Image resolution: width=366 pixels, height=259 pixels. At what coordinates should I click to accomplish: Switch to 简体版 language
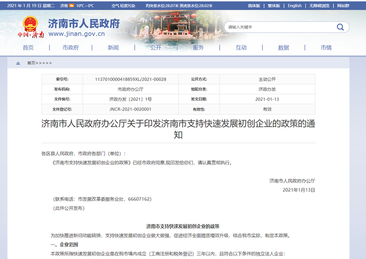pyautogui.click(x=254, y=6)
